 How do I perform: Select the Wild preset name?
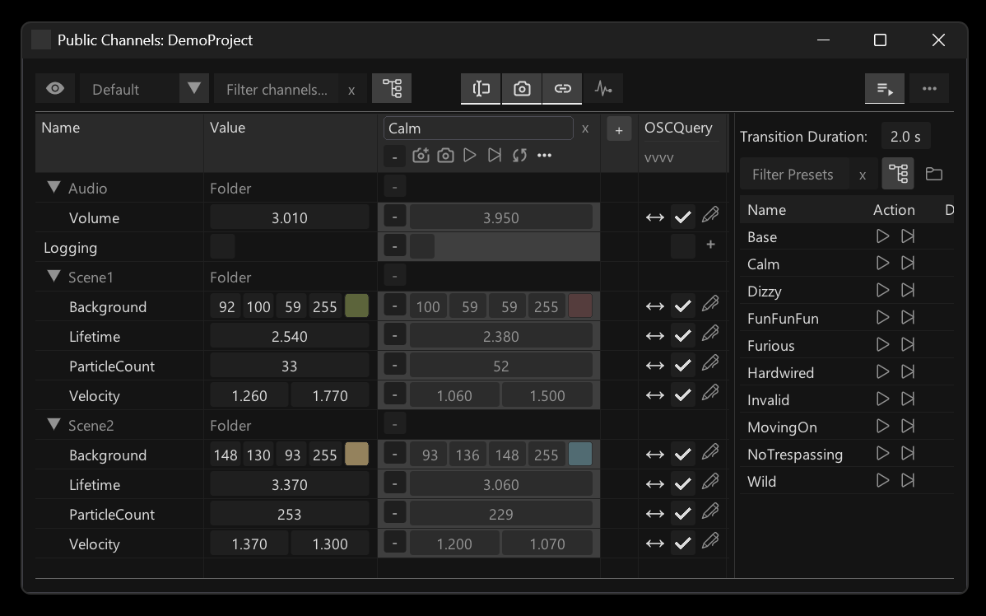click(761, 482)
